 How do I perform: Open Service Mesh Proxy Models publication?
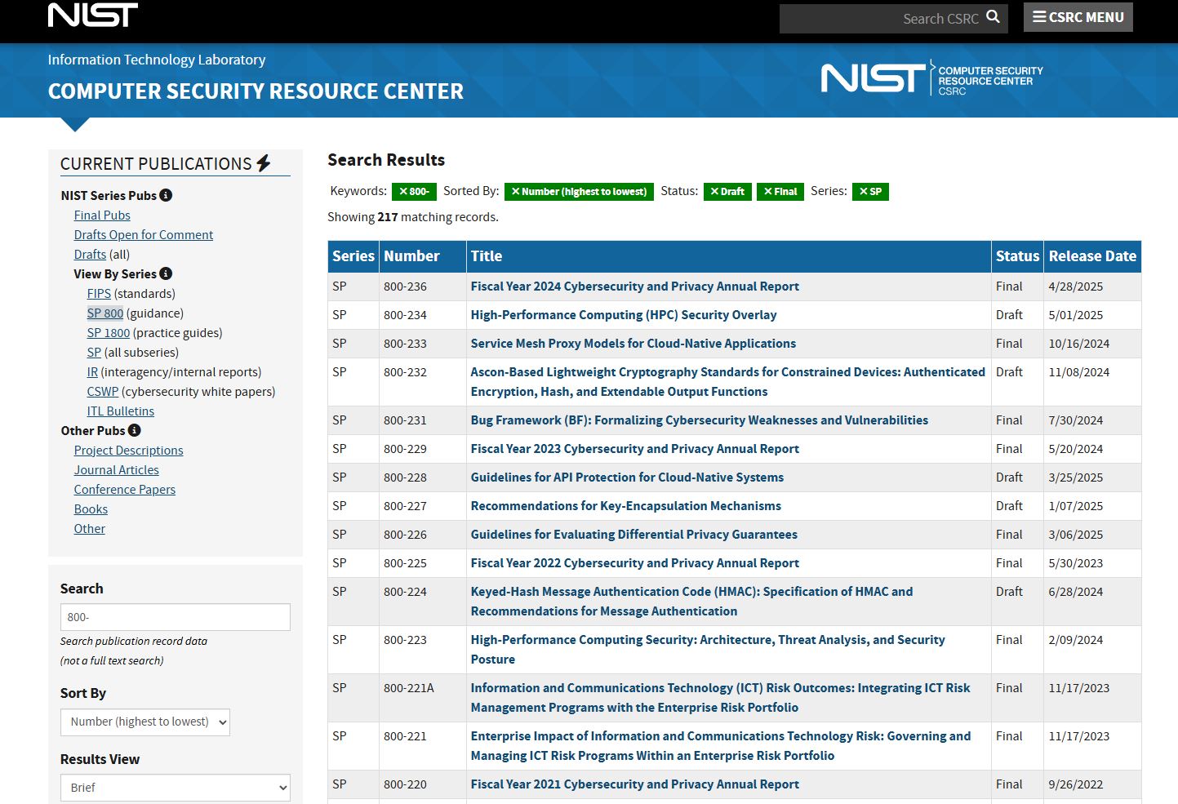633,344
